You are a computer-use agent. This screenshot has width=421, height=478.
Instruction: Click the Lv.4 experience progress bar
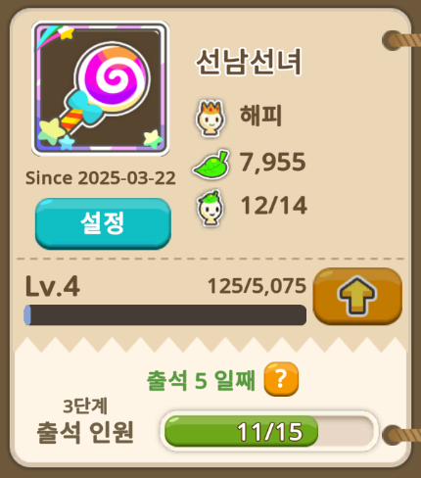pos(165,315)
